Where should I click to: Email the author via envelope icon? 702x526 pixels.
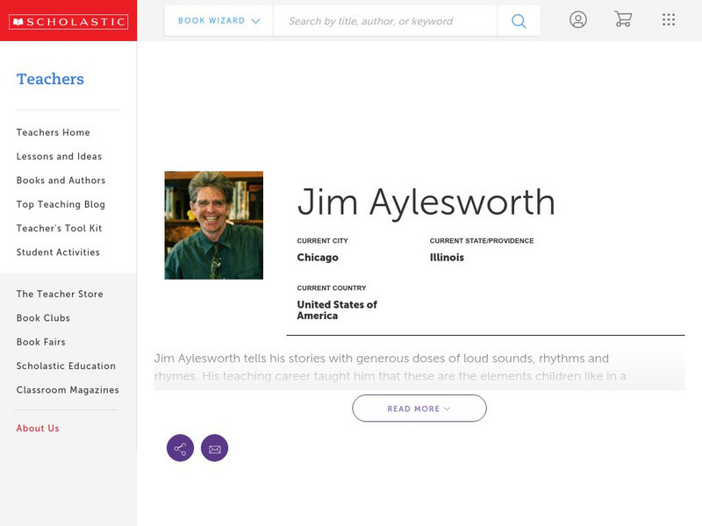pyautogui.click(x=215, y=447)
